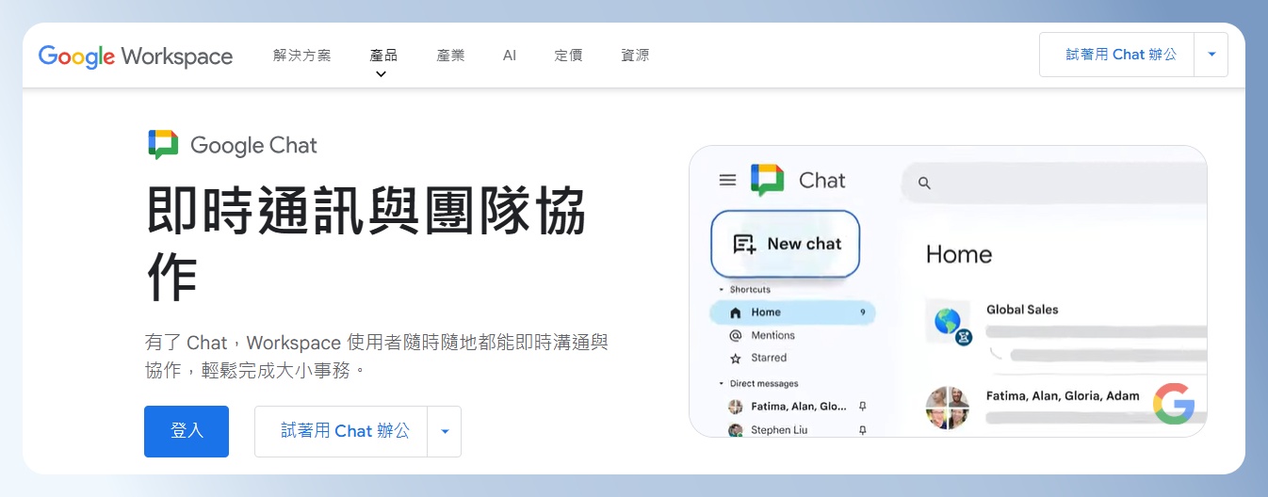This screenshot has height=497, width=1268.
Task: Click the blue 登入 button
Action: tap(187, 431)
